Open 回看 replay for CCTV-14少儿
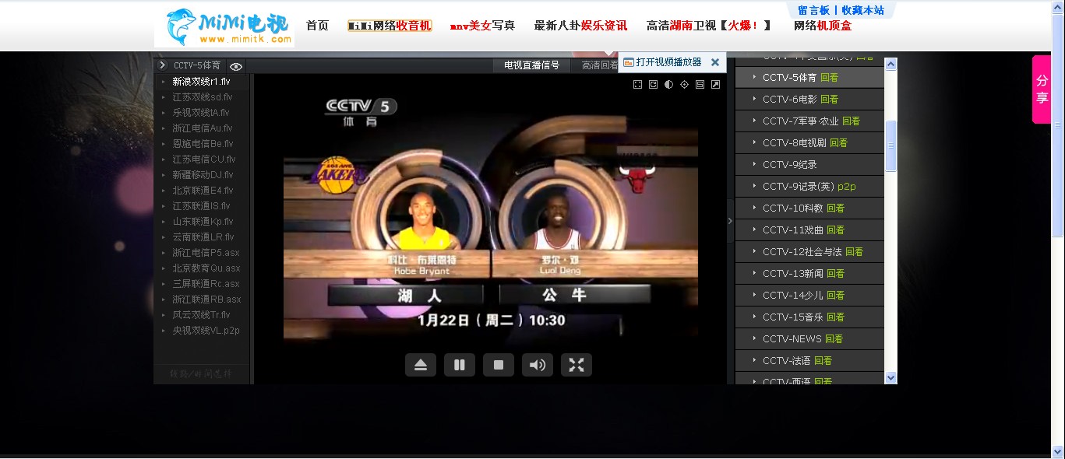This screenshot has height=459, width=1065. (x=835, y=296)
